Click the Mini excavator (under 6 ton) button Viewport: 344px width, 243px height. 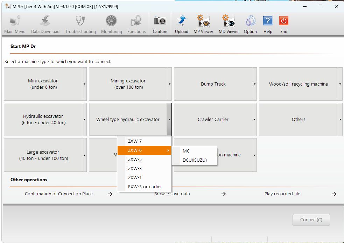[43, 84]
